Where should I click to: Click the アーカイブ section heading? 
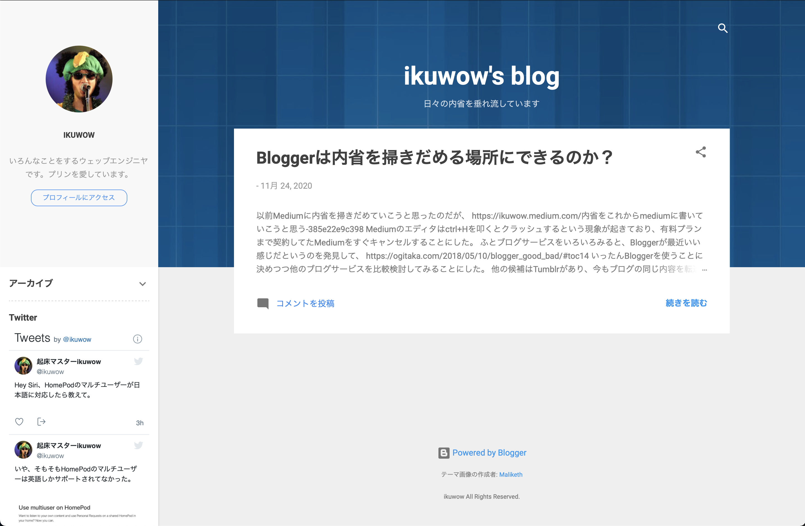click(31, 283)
